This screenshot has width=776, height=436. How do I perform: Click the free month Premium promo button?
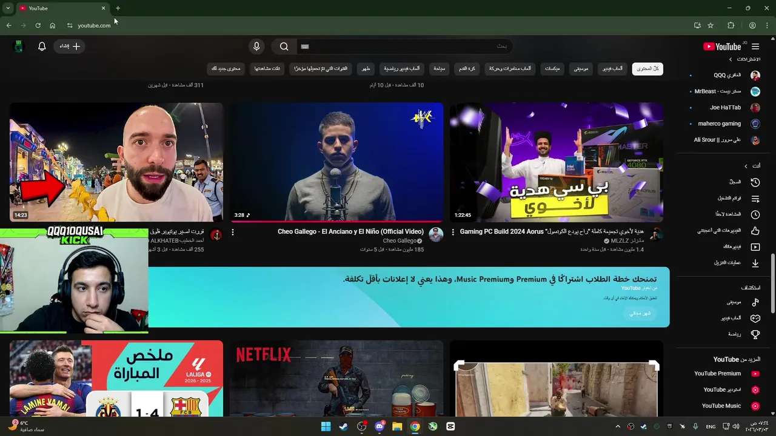[x=640, y=313]
